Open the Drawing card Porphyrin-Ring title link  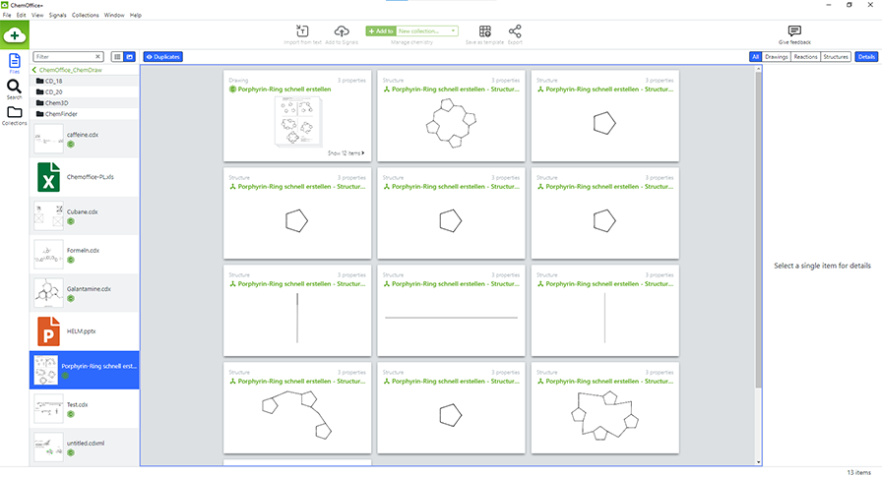coord(284,89)
